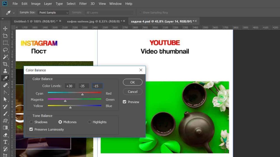Viewport: 280px width, 157px height.
Task: Select the Path Selection tool
Action: point(5,99)
